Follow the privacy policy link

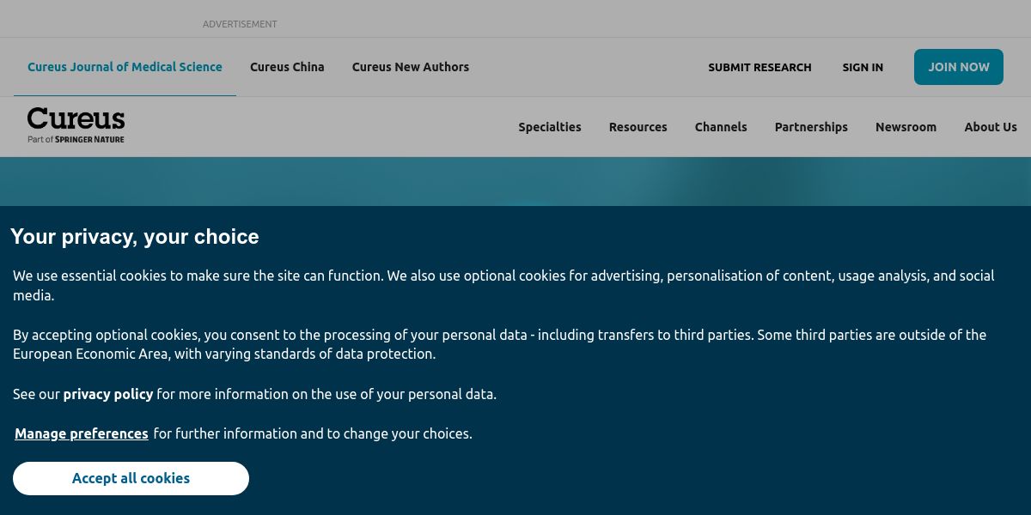(x=108, y=394)
